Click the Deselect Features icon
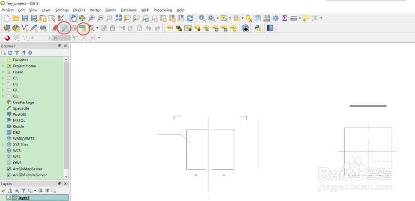The height and width of the screenshot is (201, 415). pos(249,18)
